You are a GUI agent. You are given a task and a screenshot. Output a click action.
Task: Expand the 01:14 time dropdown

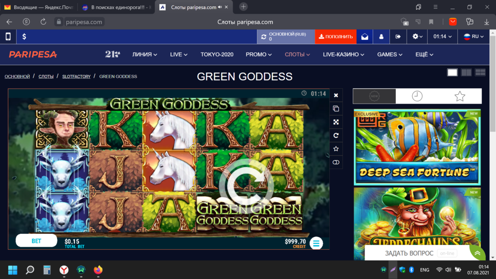click(442, 37)
